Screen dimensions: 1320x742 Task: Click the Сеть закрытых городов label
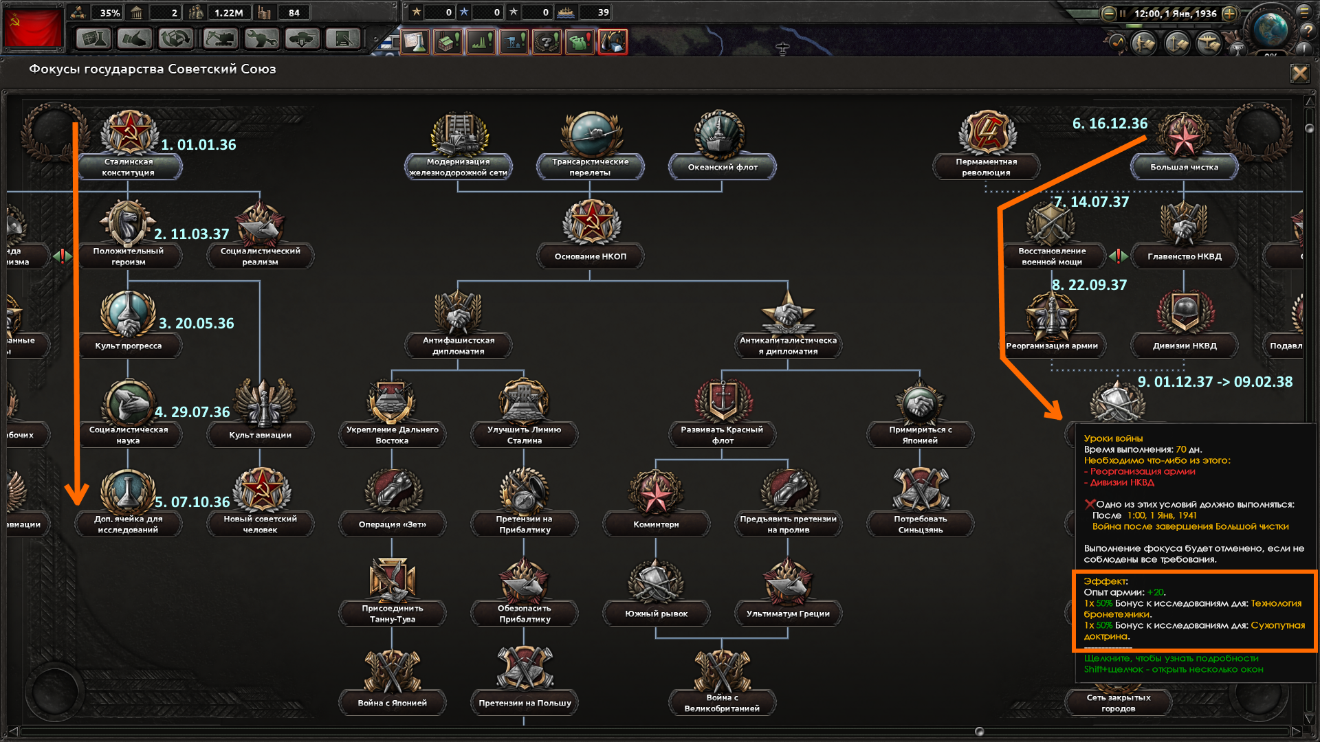[1118, 703]
